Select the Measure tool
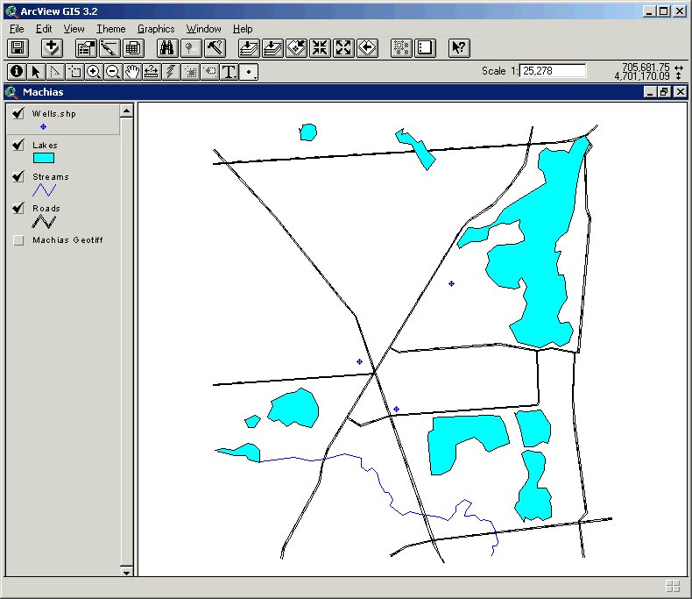The image size is (692, 599). 152,72
